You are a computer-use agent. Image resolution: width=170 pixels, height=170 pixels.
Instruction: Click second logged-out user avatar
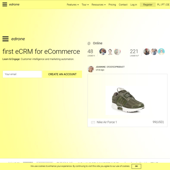click(154, 52)
